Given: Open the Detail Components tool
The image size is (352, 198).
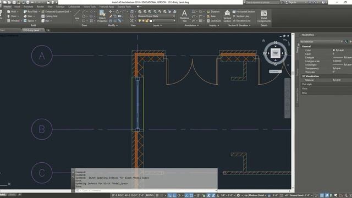Looking at the screenshot, I should point(264,16).
